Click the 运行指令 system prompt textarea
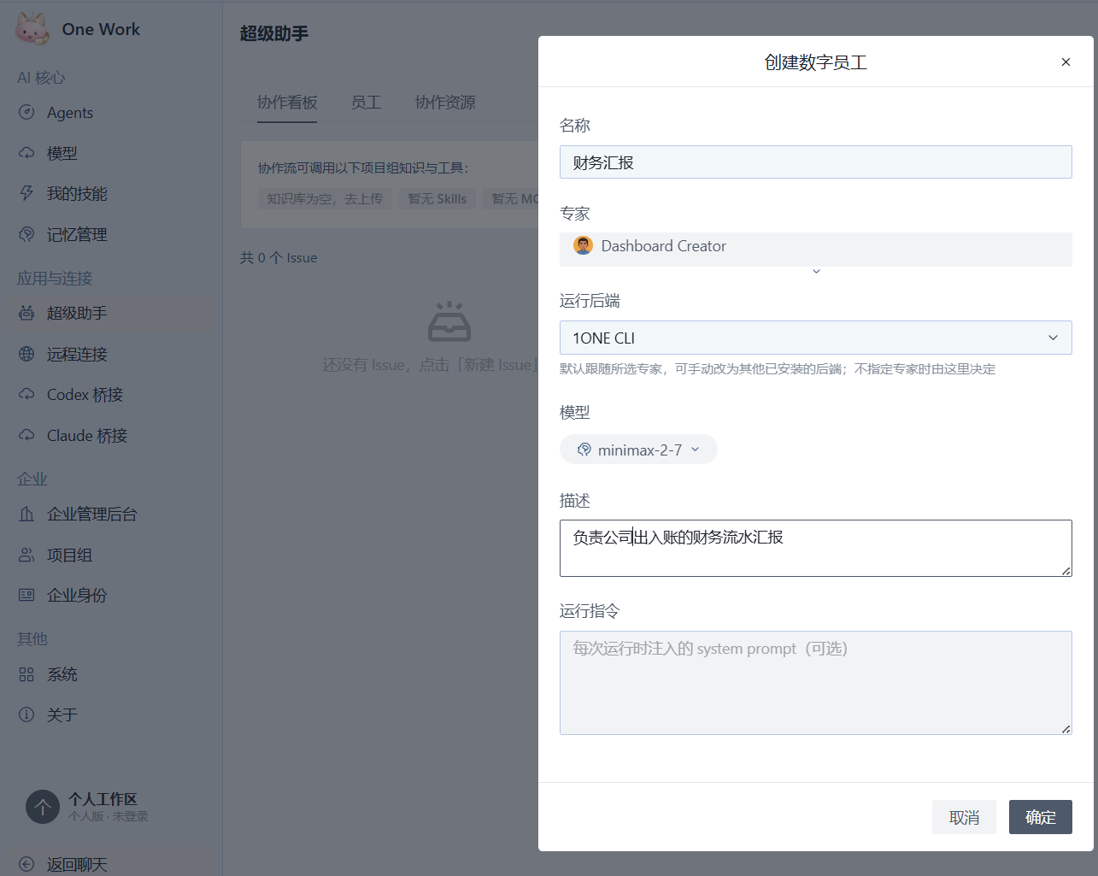This screenshot has height=876, width=1098. [816, 683]
